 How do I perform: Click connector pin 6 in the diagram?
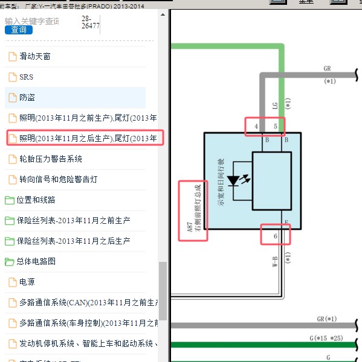[x=275, y=236]
